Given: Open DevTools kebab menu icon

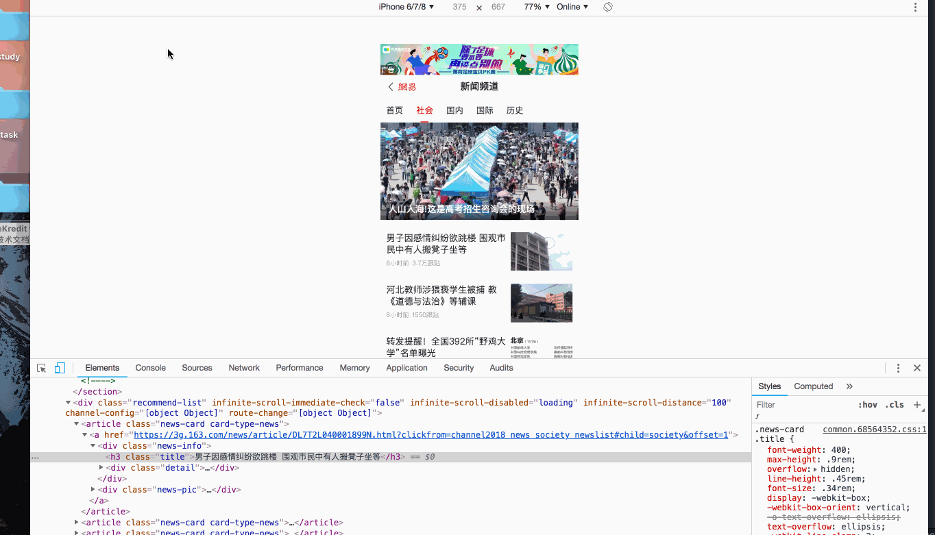Looking at the screenshot, I should pyautogui.click(x=898, y=368).
